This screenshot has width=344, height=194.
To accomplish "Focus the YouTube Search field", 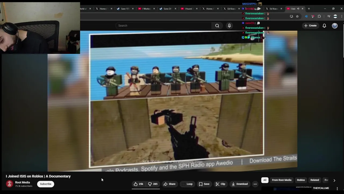I will pyautogui.click(x=164, y=26).
